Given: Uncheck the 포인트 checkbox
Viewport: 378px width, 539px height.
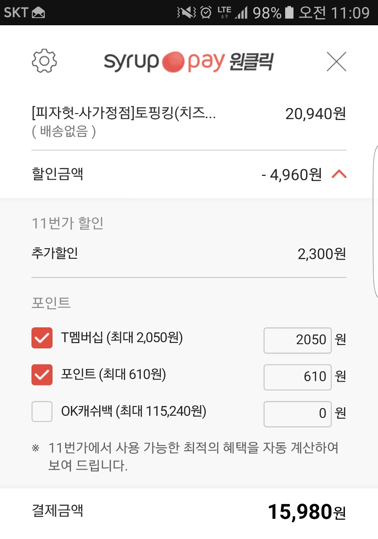Looking at the screenshot, I should [42, 375].
